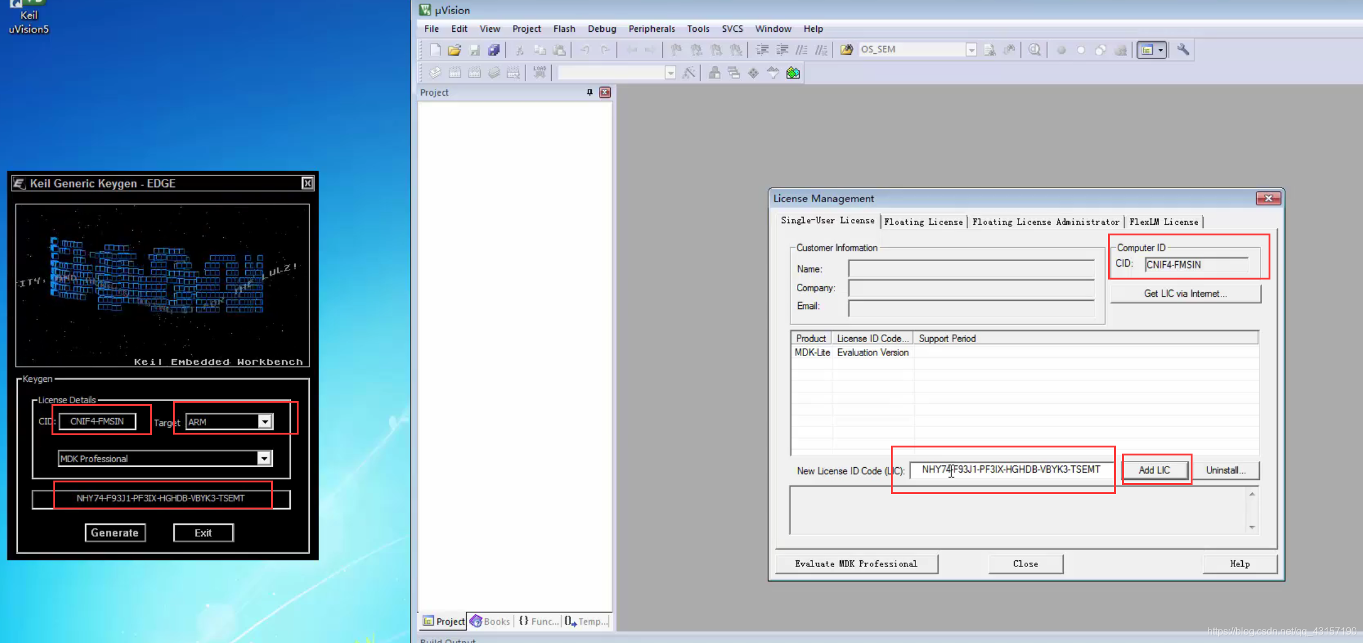Expand the OS_SEM find combo box dropdown
Screen dimensions: 1363x643
point(971,50)
